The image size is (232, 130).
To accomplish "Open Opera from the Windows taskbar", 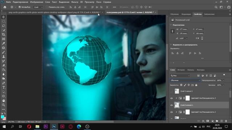I will pos(29,127).
